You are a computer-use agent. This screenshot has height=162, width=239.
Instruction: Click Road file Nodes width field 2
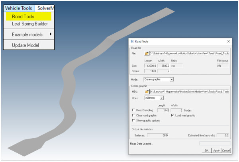[164, 71]
